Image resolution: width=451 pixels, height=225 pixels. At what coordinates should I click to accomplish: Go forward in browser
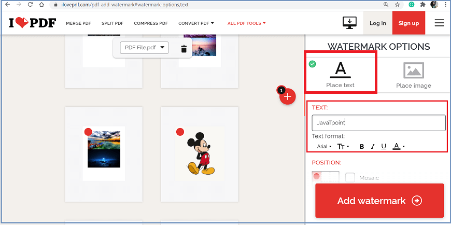(19, 5)
